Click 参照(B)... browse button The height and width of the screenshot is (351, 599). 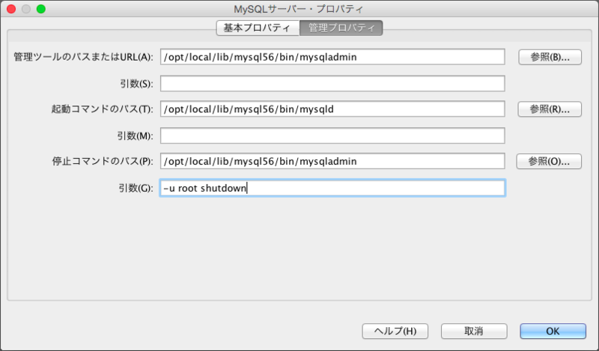(x=550, y=58)
